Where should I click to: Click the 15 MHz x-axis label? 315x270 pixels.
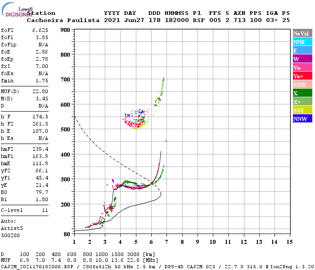click(x=289, y=242)
